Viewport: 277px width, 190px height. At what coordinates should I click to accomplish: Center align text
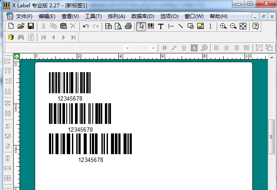(x=226, y=47)
